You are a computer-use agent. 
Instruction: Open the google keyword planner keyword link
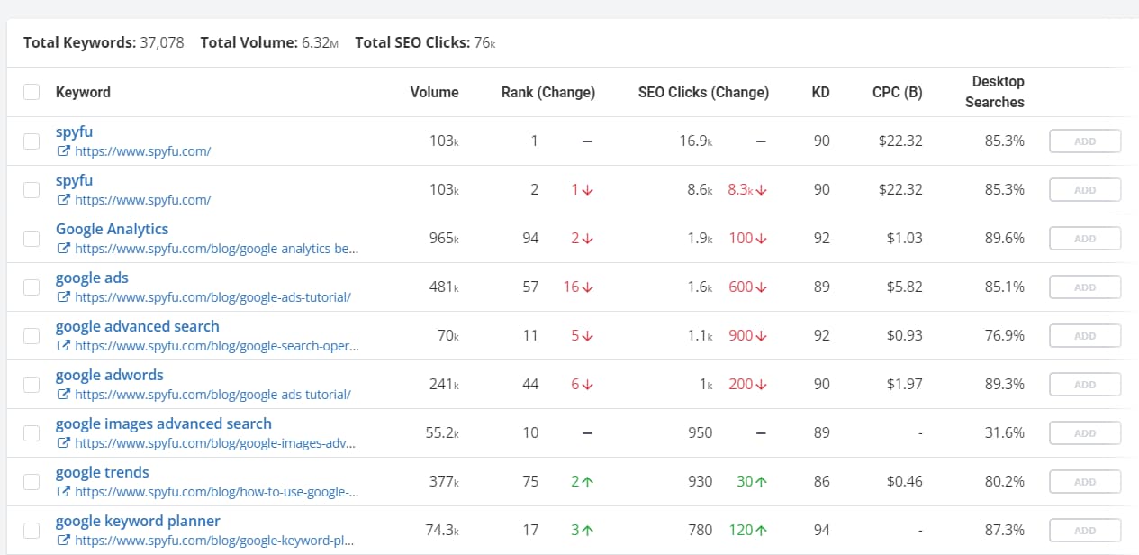click(138, 521)
